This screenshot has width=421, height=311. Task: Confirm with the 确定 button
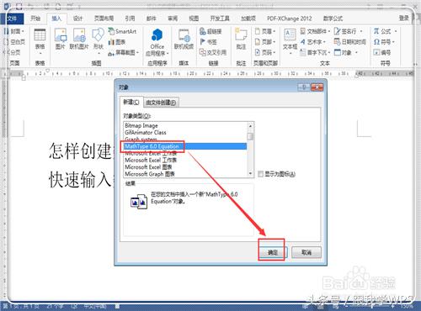click(x=272, y=252)
